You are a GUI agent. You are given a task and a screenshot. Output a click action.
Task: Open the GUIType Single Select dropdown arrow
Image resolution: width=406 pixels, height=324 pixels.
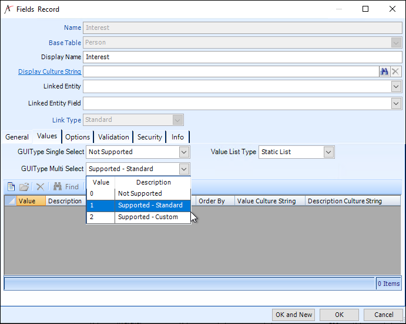click(x=184, y=152)
